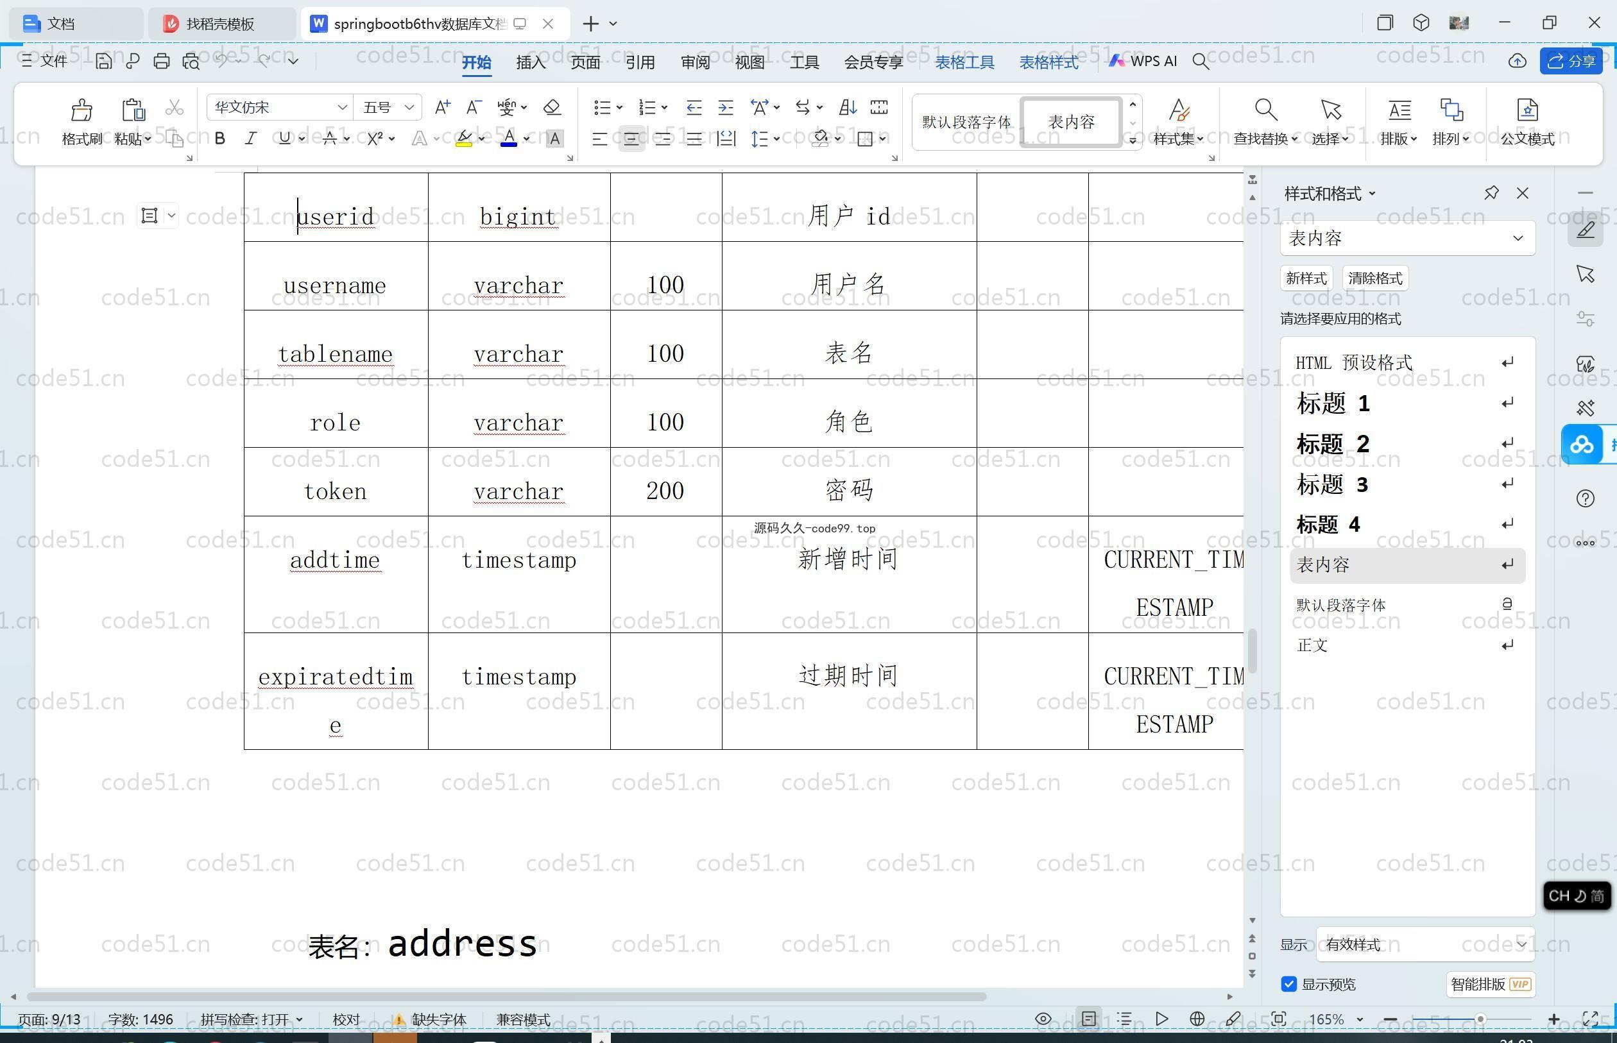Click the web layout globe icon in status bar
This screenshot has width=1617, height=1043.
(1197, 1019)
